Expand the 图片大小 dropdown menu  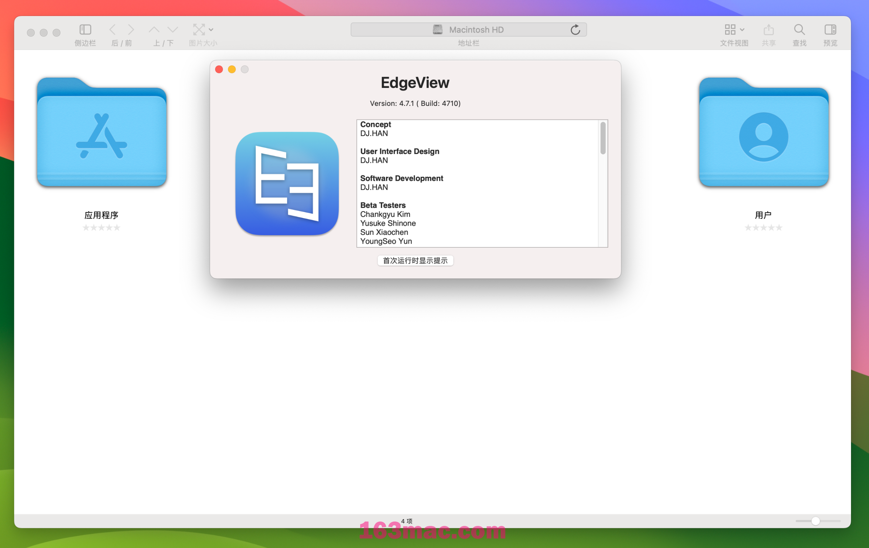pyautogui.click(x=211, y=30)
